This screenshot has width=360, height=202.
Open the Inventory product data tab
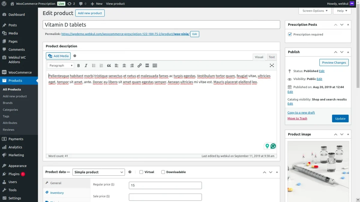57,193
